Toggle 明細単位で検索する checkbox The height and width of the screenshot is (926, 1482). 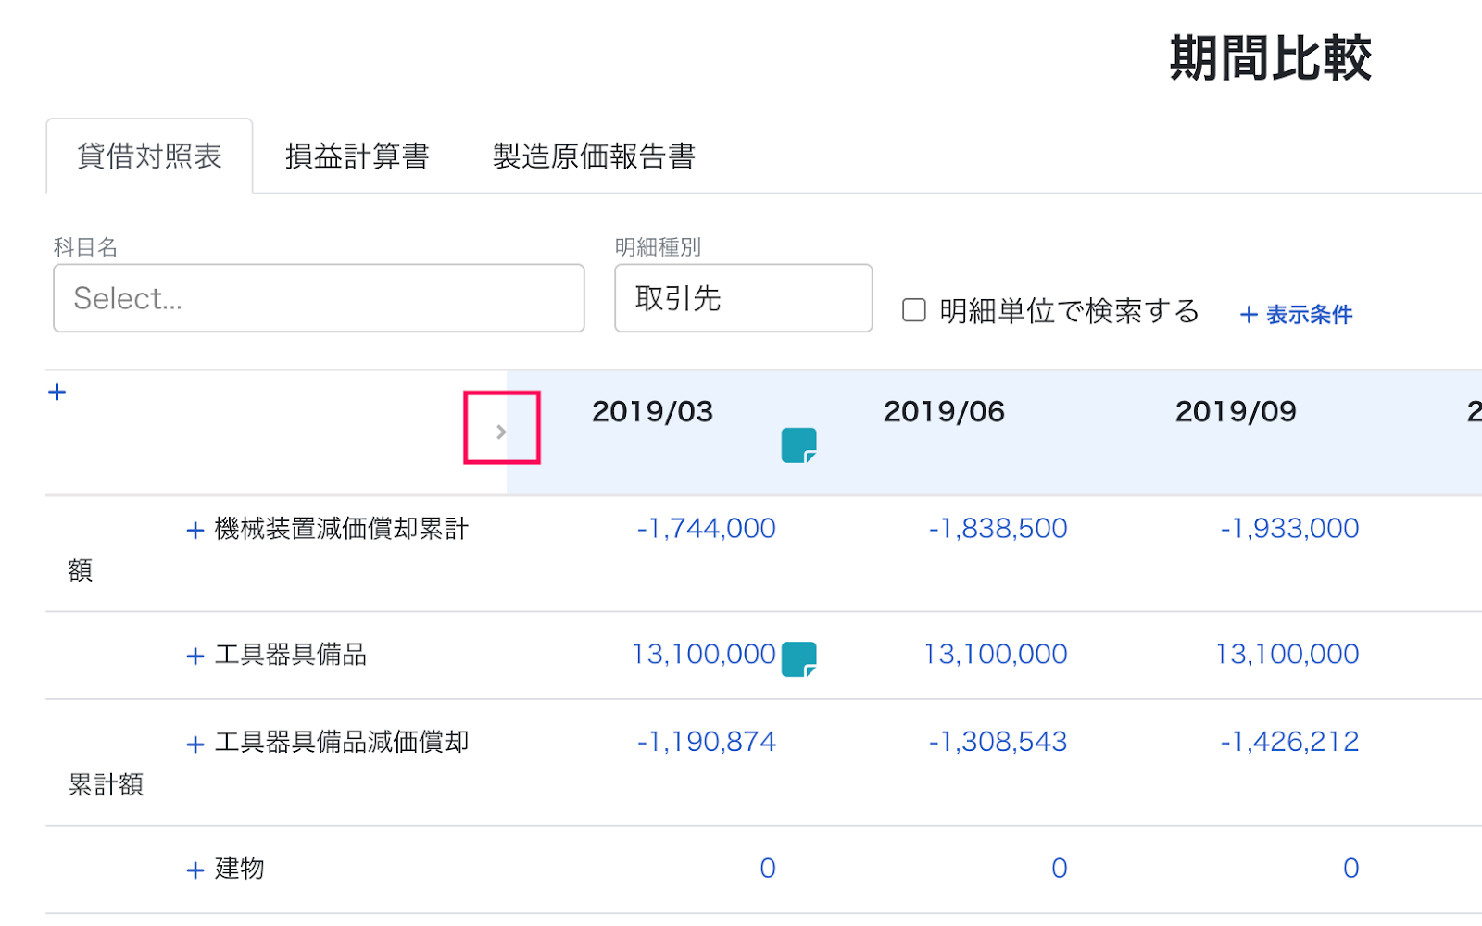914,310
